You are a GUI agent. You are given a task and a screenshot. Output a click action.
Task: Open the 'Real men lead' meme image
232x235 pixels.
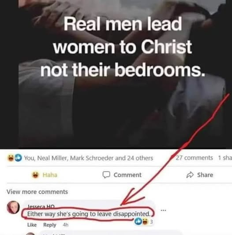pos(122,74)
